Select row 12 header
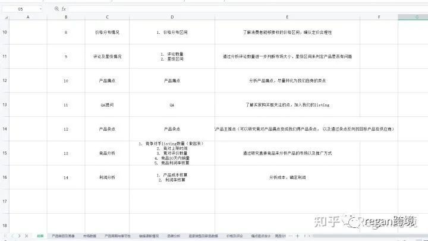Viewport: 428px width, 241px height. (x=5, y=81)
